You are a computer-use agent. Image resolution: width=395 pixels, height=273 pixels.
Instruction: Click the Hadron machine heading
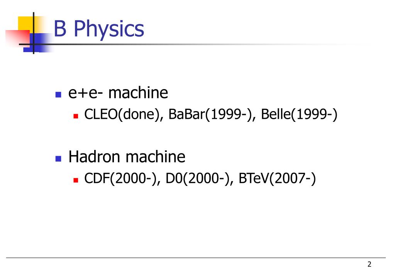[127, 157]
